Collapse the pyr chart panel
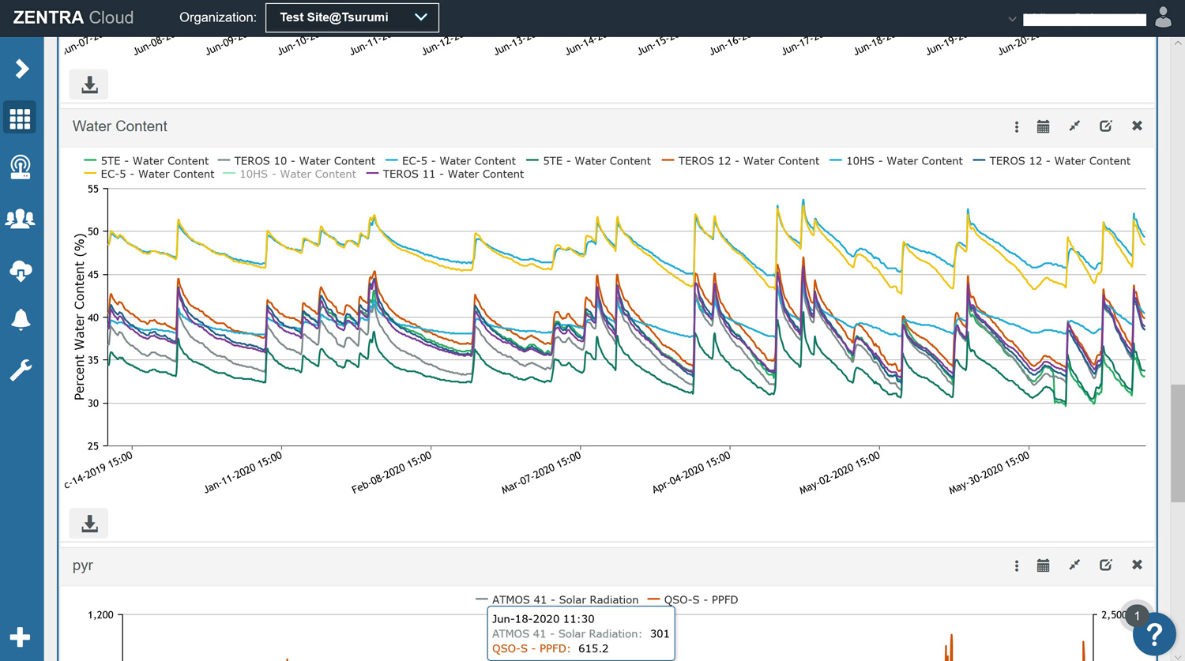Viewport: 1185px width, 661px height. 1074,565
